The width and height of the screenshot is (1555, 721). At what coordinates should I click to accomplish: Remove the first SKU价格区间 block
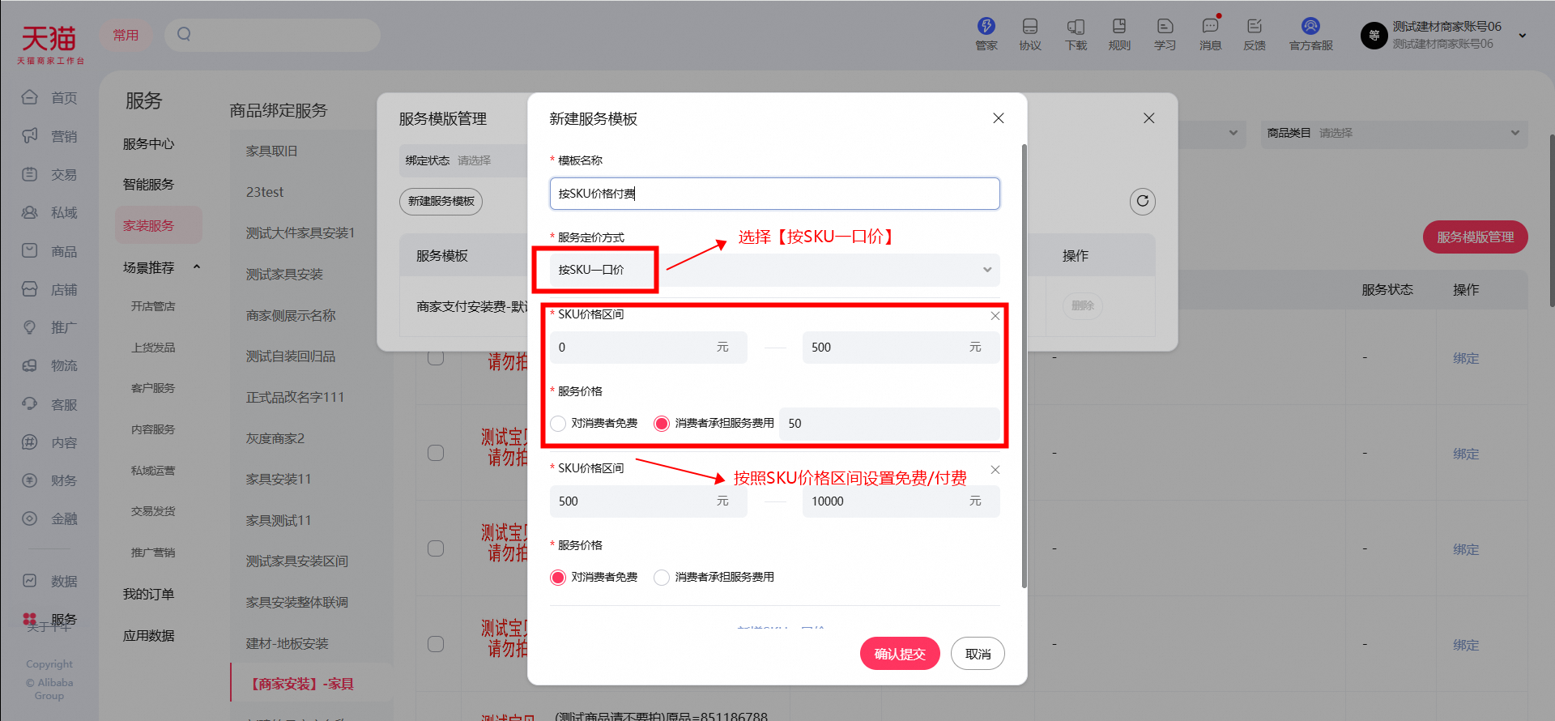[x=995, y=316]
